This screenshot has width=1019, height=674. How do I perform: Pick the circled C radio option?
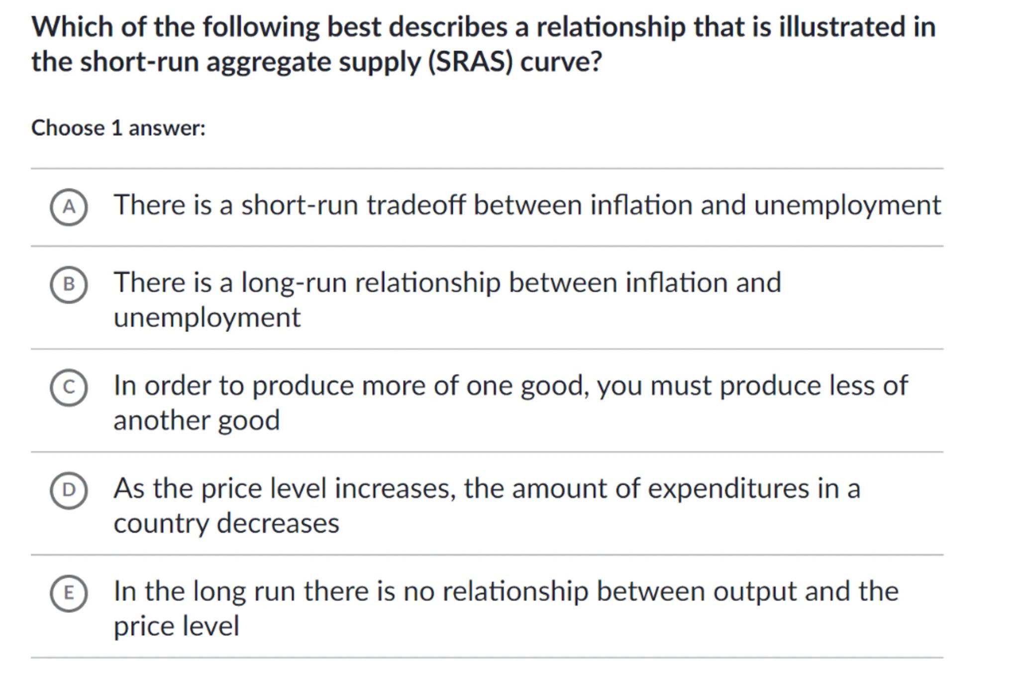tap(69, 387)
